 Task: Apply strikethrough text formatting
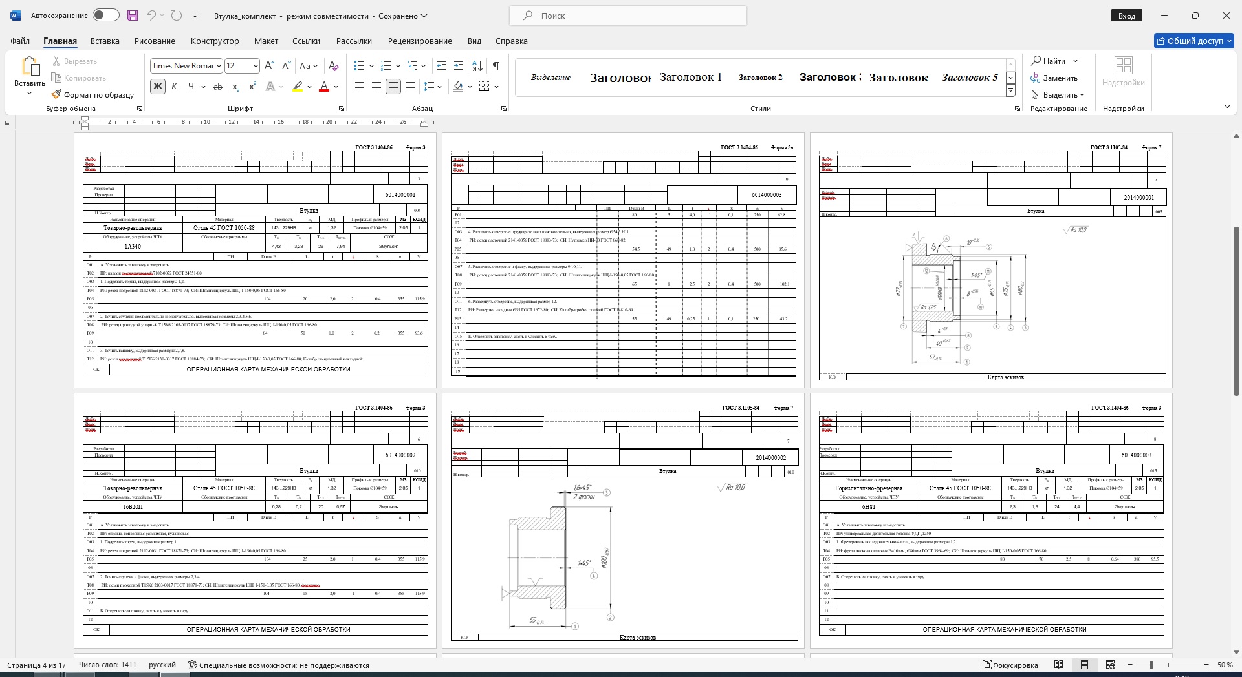click(218, 87)
